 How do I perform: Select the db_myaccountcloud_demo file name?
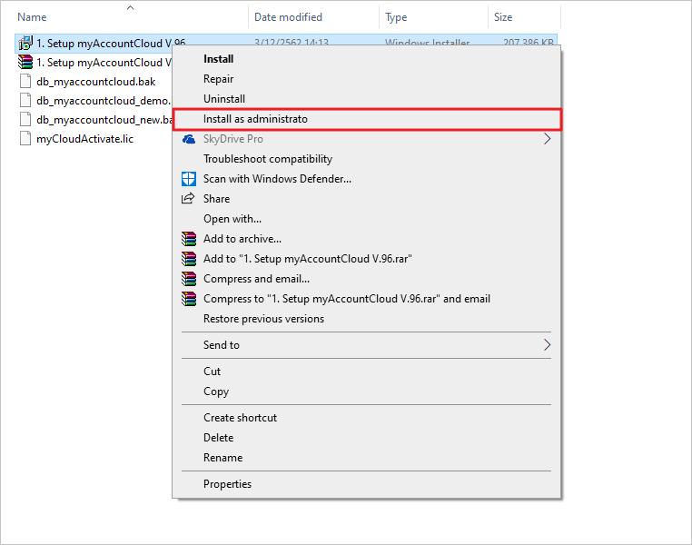click(104, 101)
